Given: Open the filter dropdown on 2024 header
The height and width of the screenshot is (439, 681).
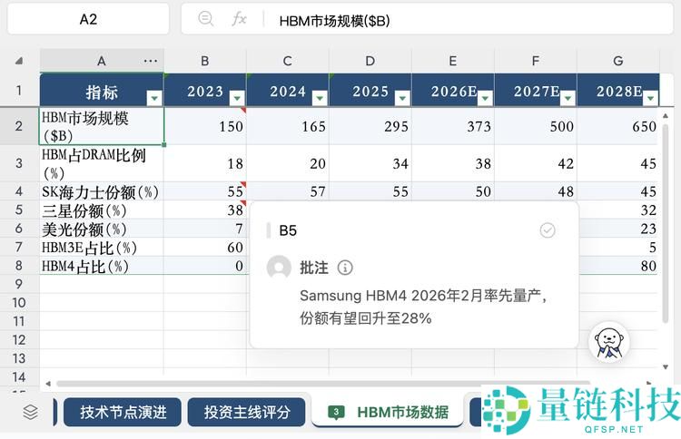Looking at the screenshot, I should pos(320,98).
